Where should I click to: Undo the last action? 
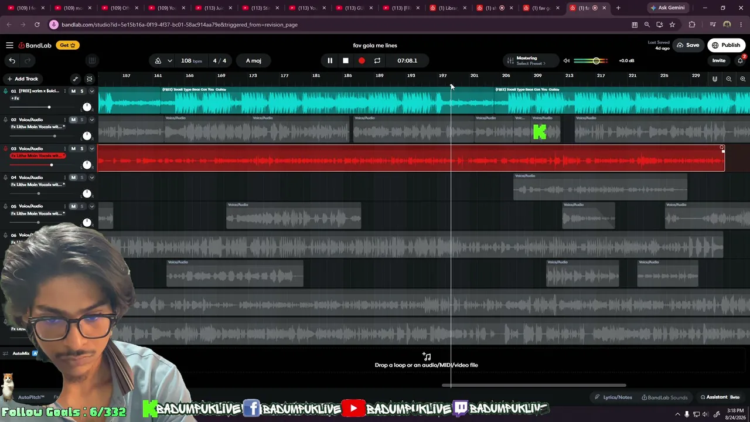click(x=12, y=60)
